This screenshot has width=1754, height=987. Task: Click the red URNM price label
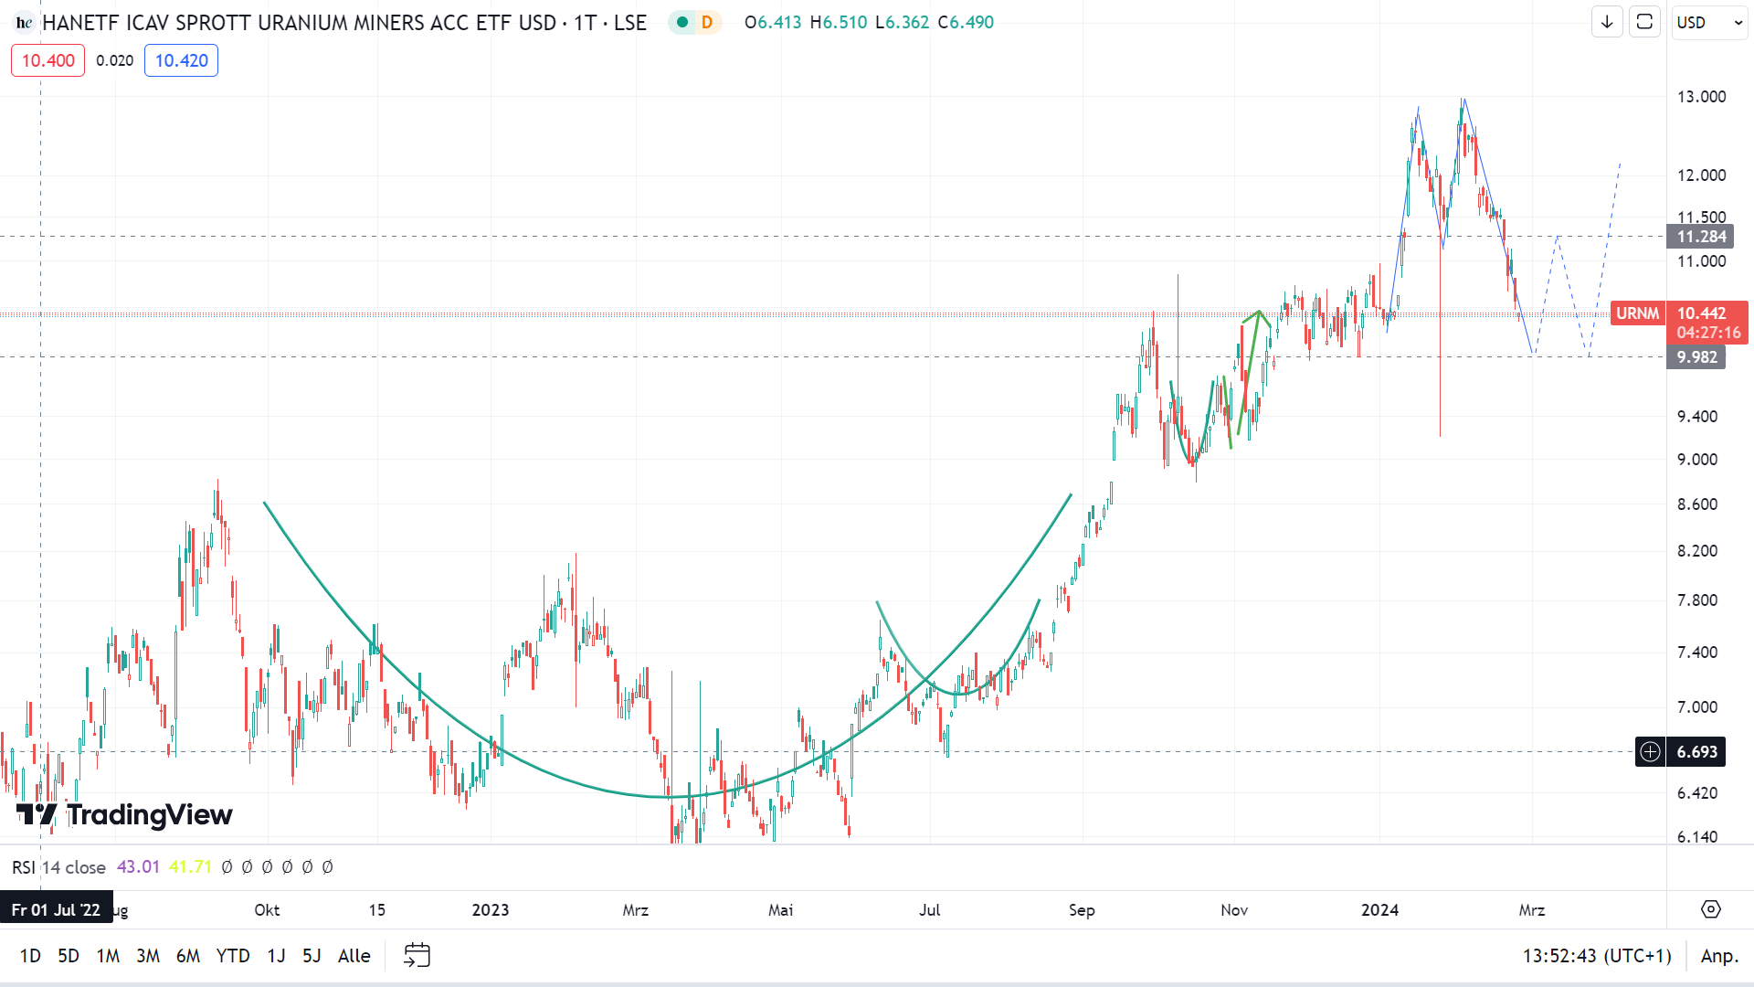1637,313
